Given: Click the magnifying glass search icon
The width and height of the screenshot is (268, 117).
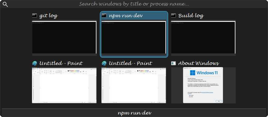Looking at the screenshot, I should (x=6, y=4).
